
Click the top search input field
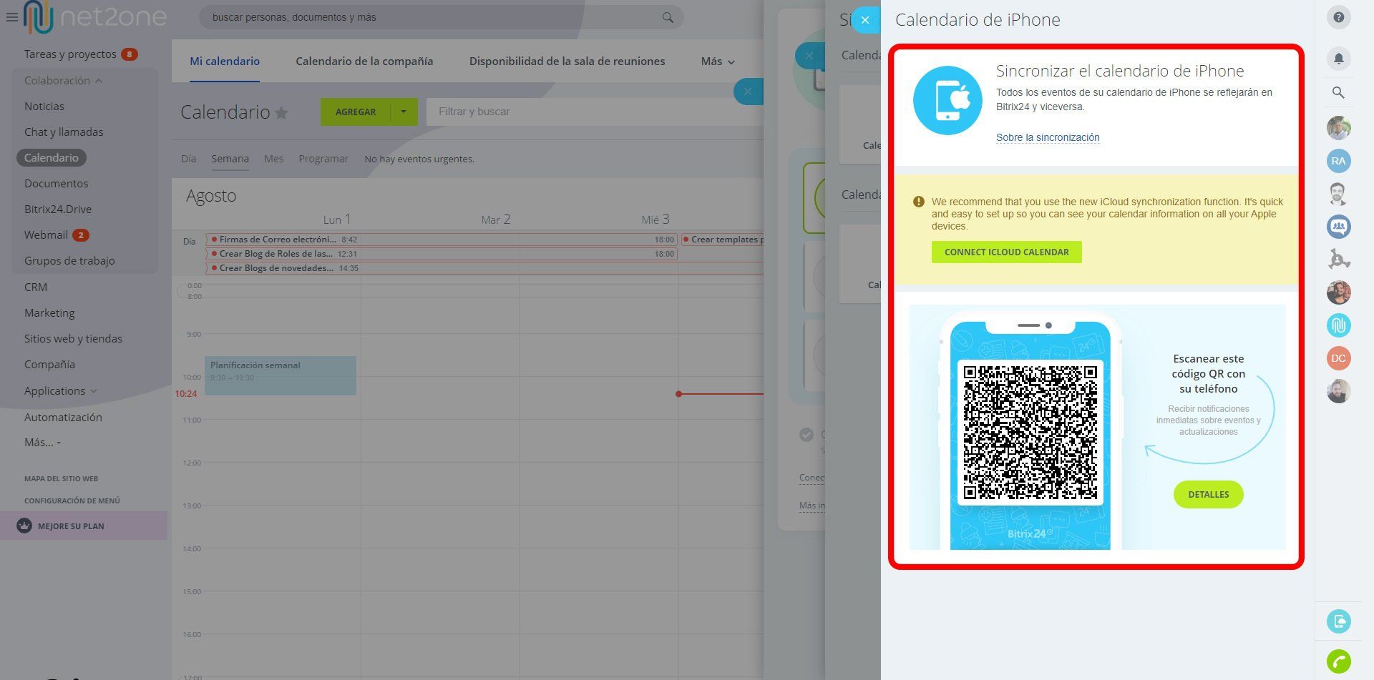(x=440, y=17)
